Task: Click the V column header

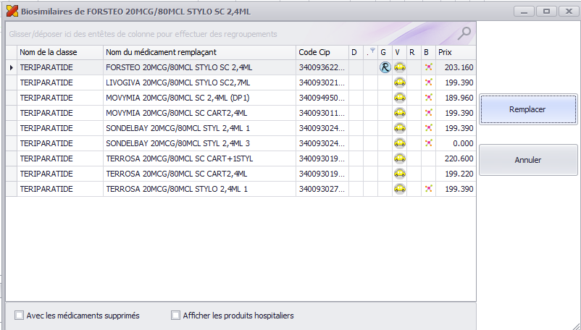Action: (x=399, y=53)
